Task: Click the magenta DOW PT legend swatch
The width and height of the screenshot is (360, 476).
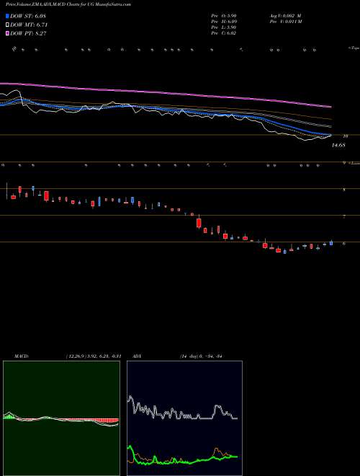Action: [x=8, y=33]
